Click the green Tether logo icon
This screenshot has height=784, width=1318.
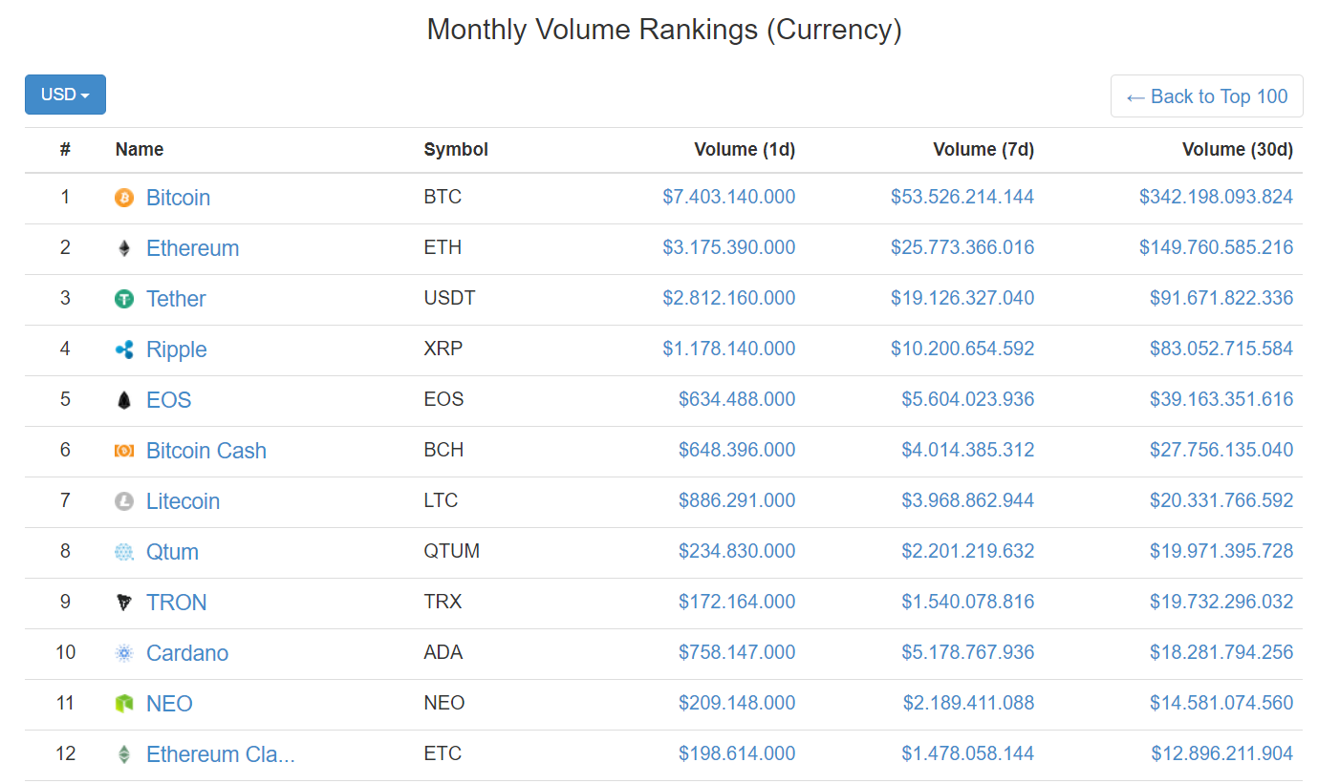pyautogui.click(x=124, y=299)
